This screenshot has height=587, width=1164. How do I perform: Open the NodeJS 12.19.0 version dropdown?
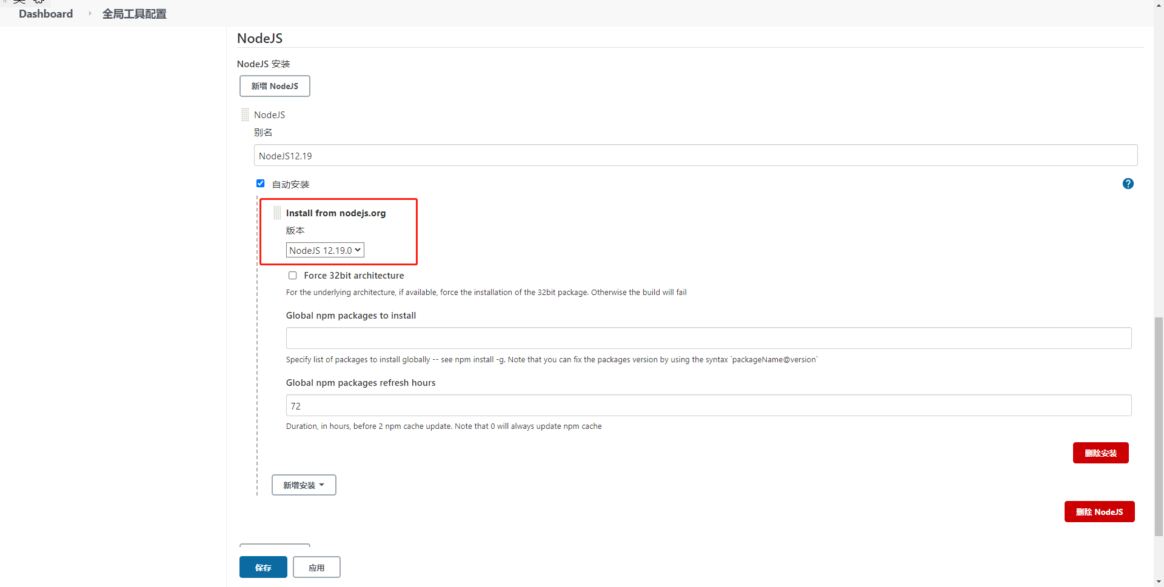pyautogui.click(x=325, y=250)
